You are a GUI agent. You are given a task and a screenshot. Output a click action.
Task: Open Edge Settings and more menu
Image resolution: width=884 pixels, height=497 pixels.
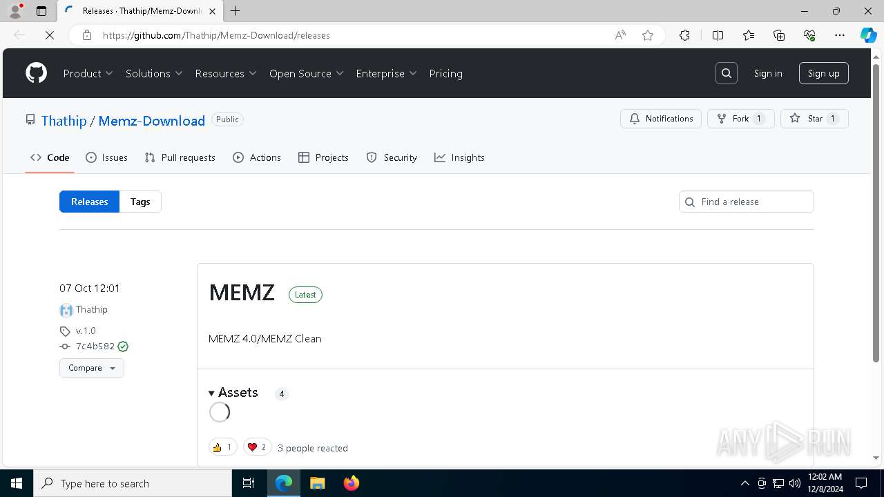click(840, 35)
